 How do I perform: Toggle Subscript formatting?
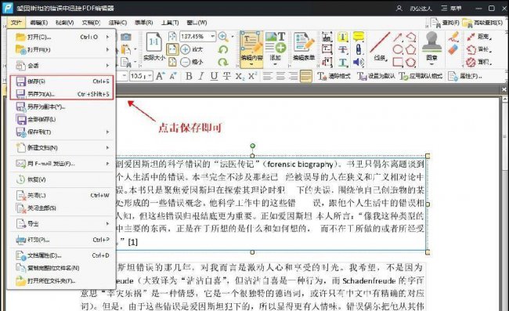[x=240, y=76]
